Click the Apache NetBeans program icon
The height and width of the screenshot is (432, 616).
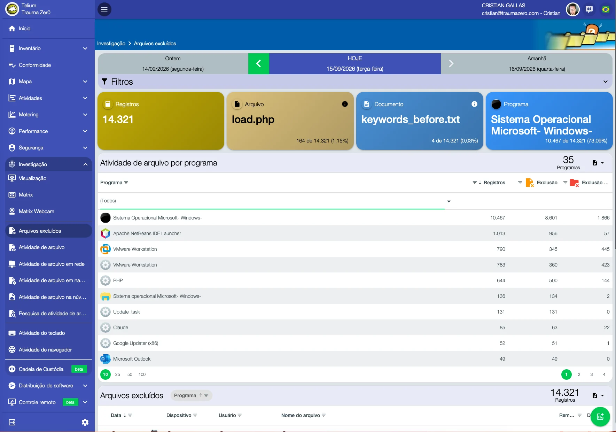tap(106, 233)
